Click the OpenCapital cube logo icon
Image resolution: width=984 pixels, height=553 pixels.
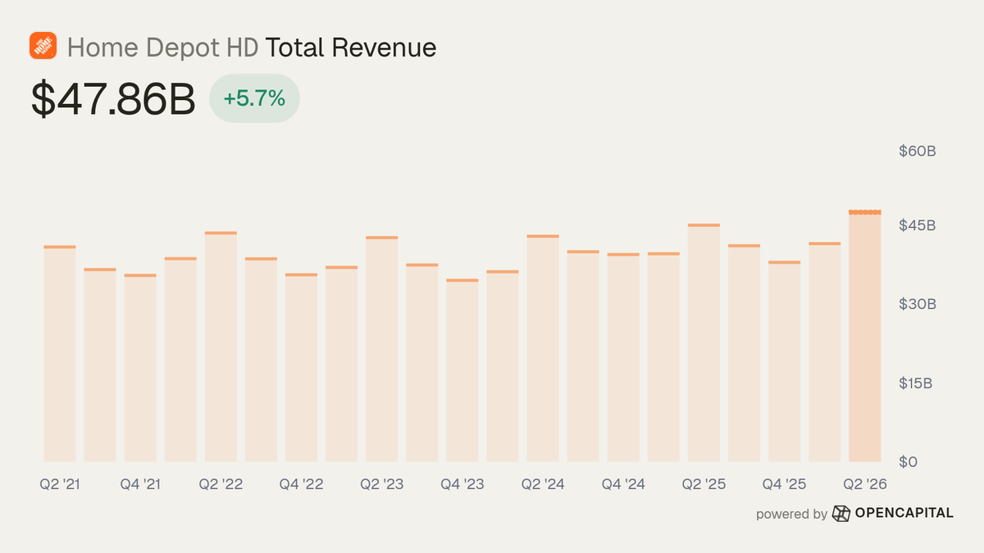pos(841,514)
